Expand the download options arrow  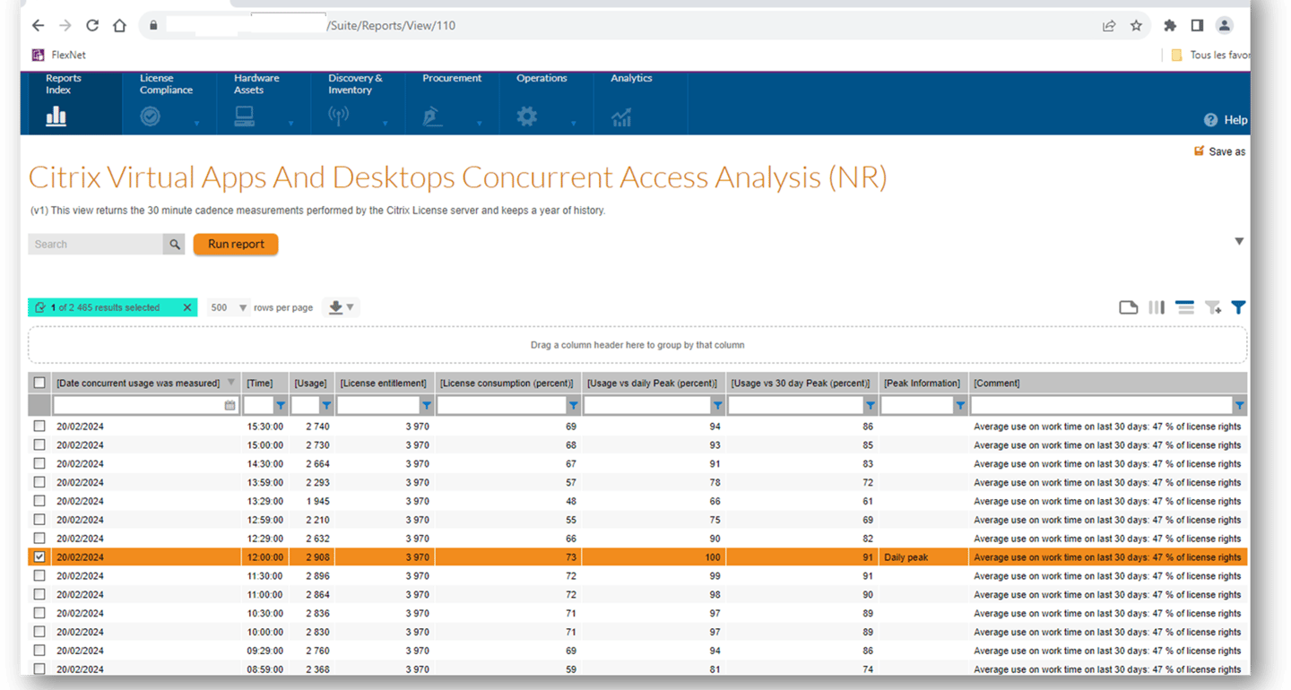click(351, 307)
